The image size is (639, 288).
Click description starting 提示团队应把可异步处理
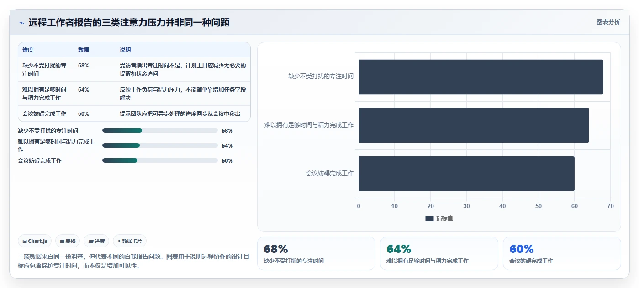click(x=180, y=114)
